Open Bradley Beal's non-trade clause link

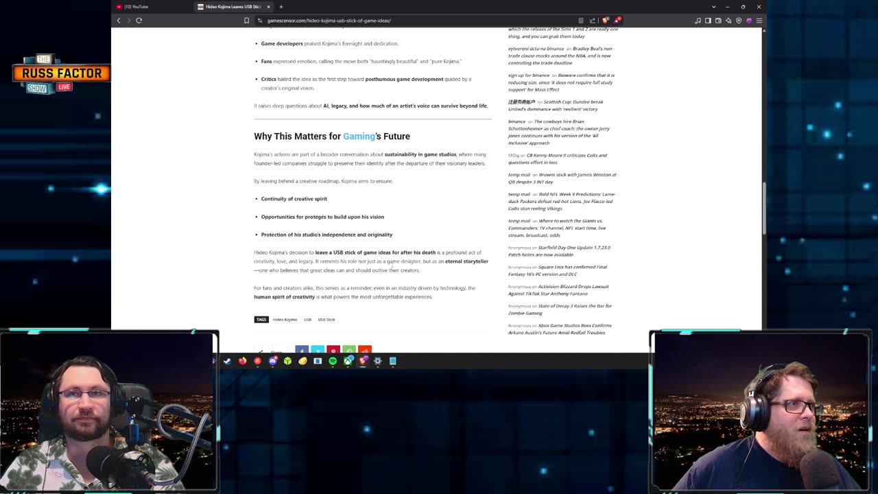click(x=561, y=56)
